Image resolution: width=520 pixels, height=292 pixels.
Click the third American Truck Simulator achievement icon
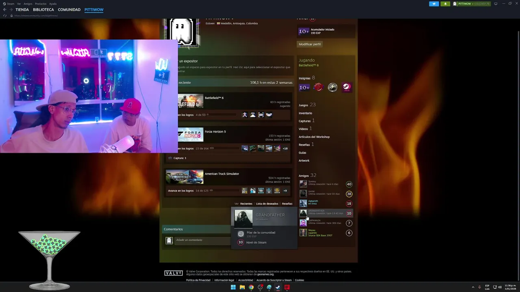[x=261, y=191]
